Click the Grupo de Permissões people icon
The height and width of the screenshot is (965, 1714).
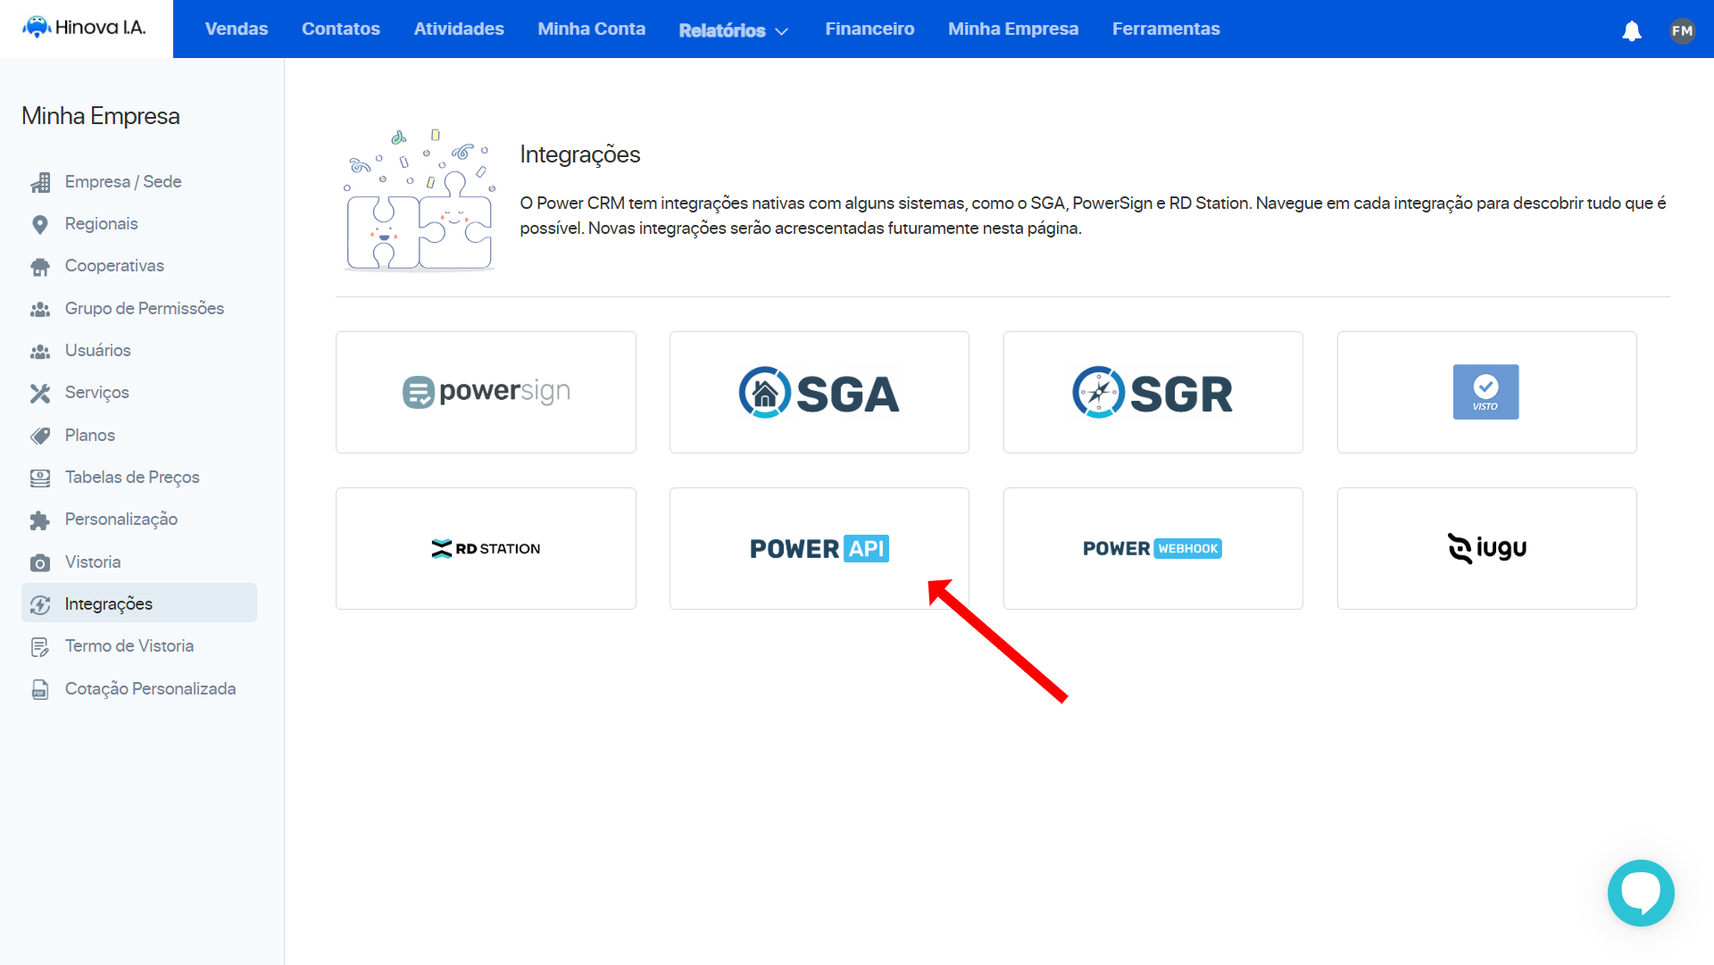40,309
